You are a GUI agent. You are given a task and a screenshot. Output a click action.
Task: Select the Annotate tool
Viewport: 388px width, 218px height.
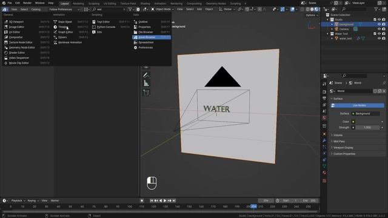(x=146, y=75)
